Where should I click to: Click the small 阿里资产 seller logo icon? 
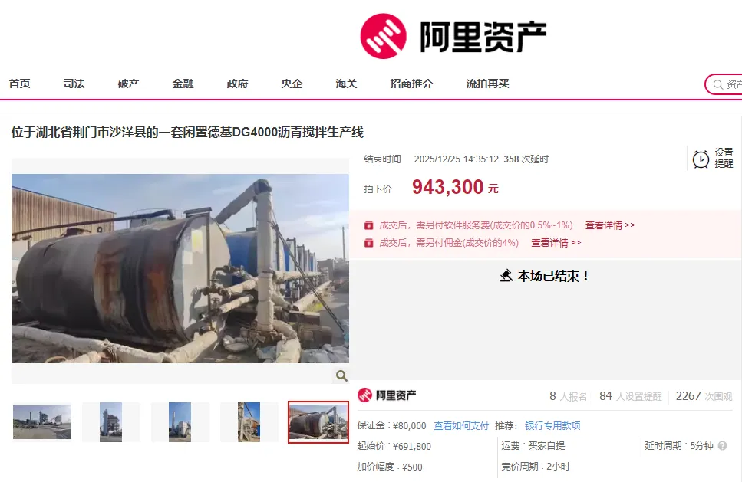(x=364, y=395)
